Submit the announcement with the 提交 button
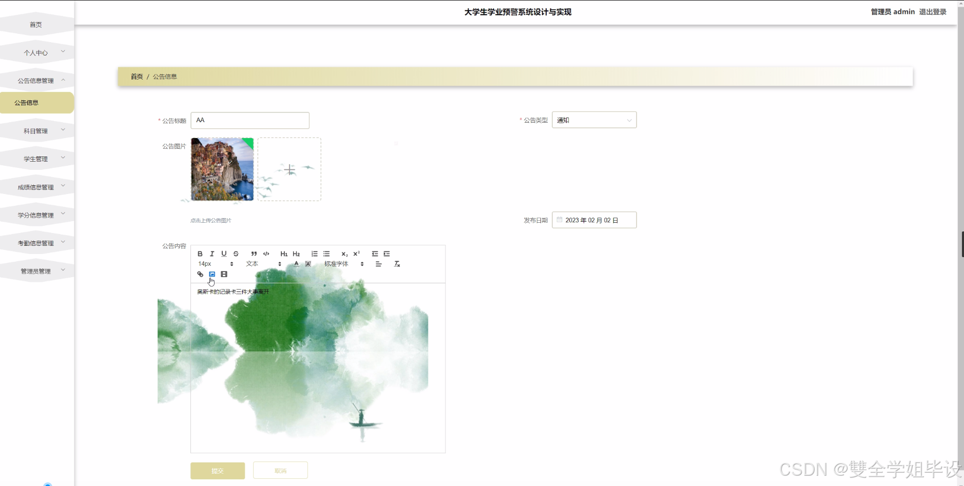Viewport: 964px width, 486px height. click(x=217, y=470)
